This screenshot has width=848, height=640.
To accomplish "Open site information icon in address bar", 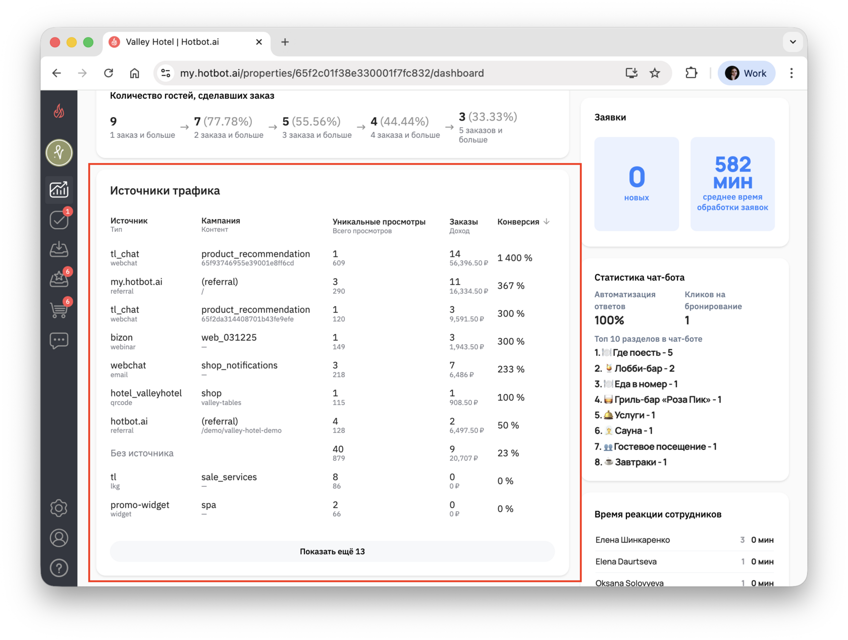I will pyautogui.click(x=166, y=73).
